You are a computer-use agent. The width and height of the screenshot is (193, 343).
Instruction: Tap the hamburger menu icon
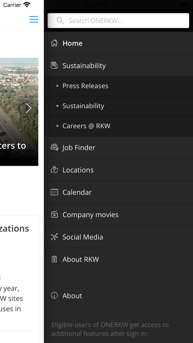(34, 19)
